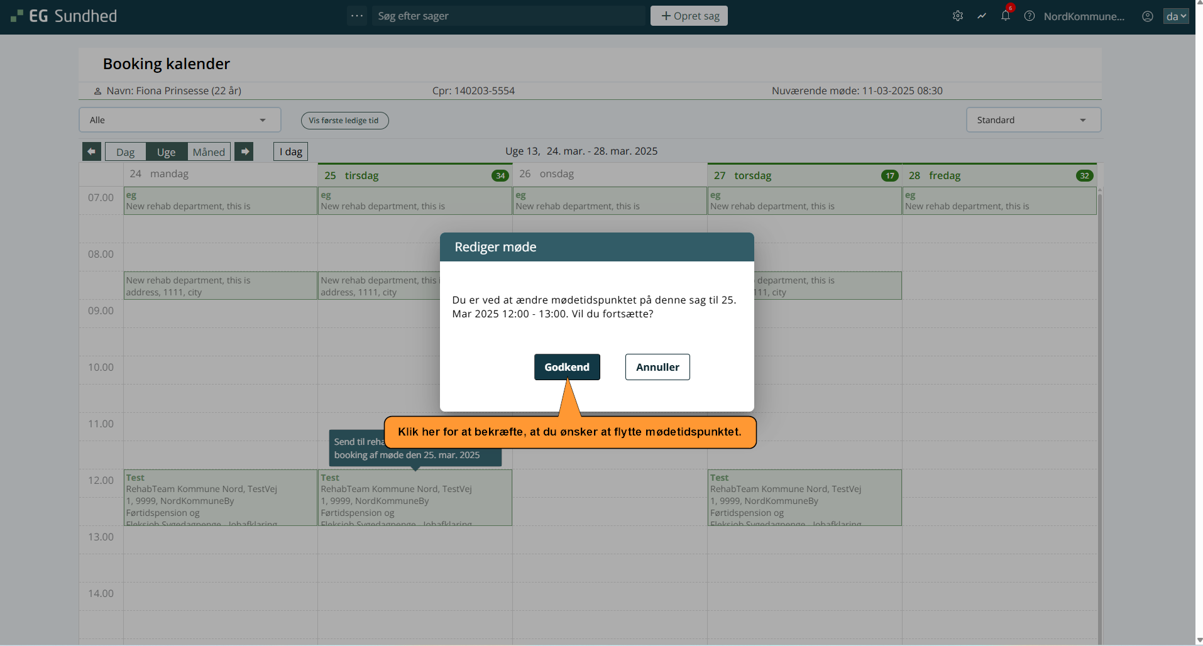The image size is (1203, 646).
Task: Open the da language selector
Action: (x=1175, y=16)
